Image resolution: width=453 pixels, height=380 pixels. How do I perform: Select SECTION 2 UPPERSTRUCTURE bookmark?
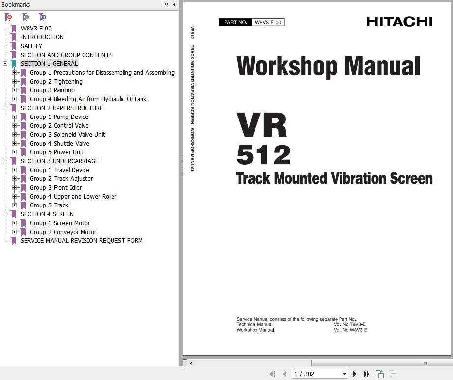tap(62, 108)
